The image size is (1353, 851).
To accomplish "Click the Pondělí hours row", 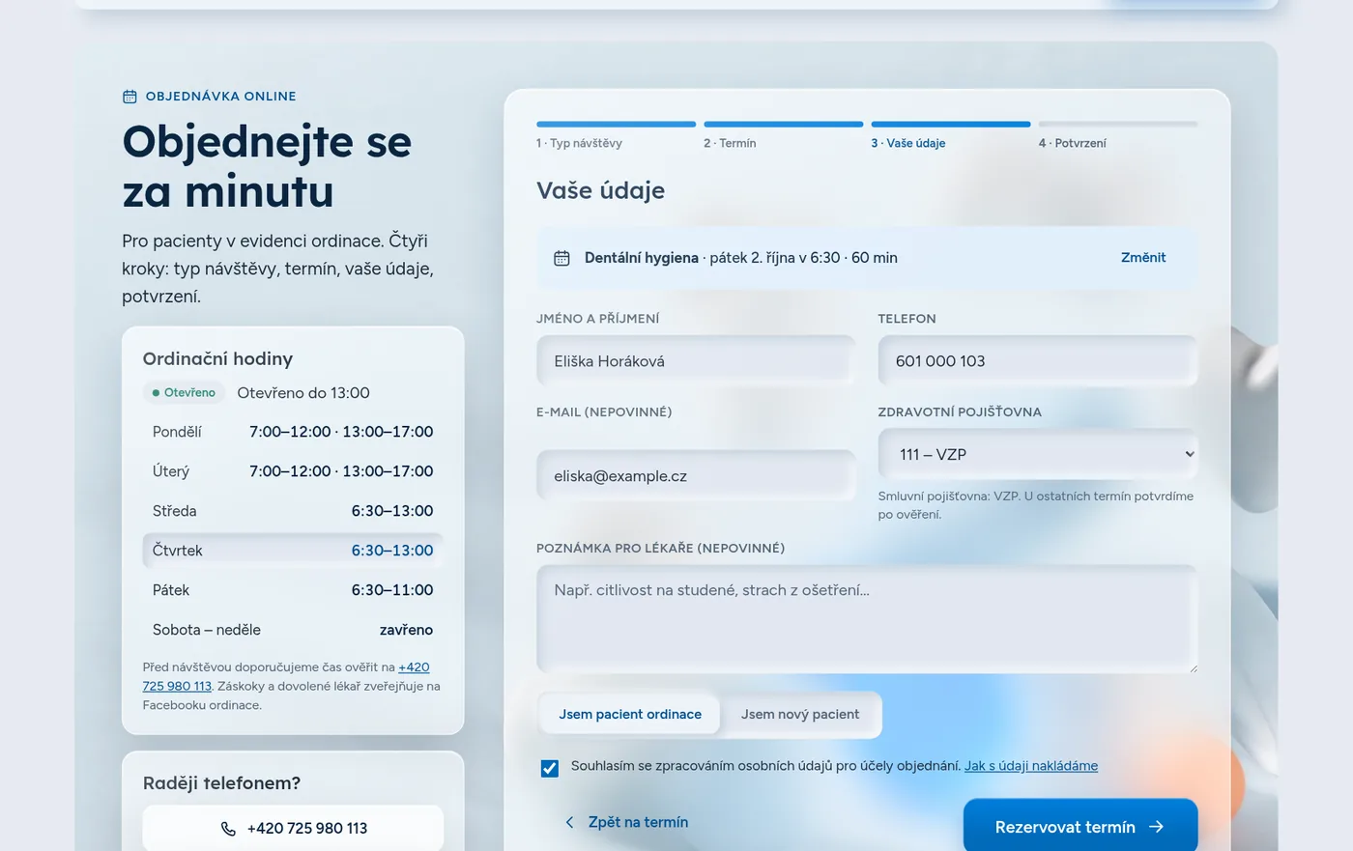I will [293, 432].
